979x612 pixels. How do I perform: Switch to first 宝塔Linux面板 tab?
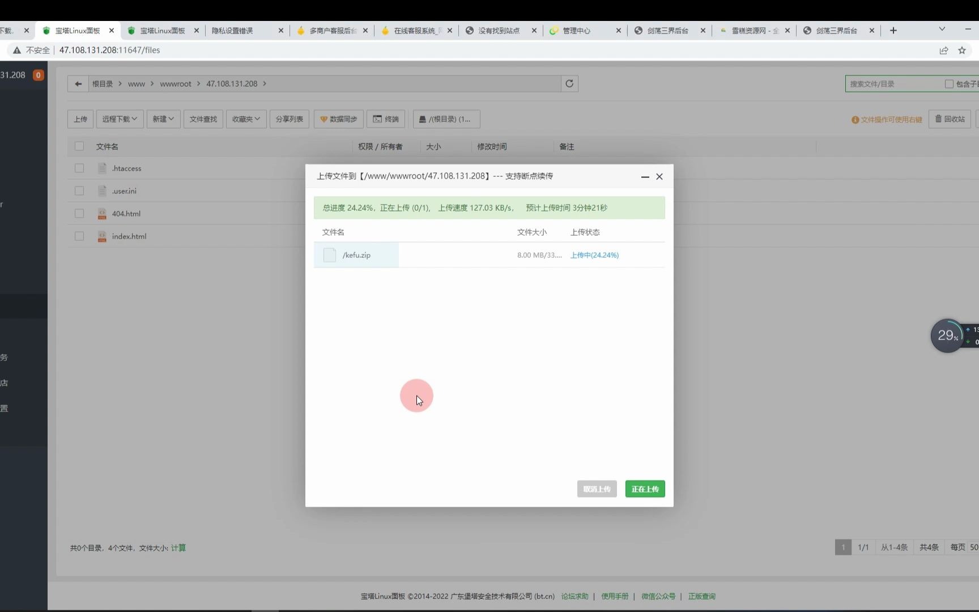[78, 31]
